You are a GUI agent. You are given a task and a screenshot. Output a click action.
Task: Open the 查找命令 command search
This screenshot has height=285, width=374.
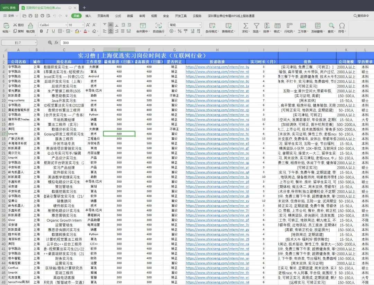point(361,16)
